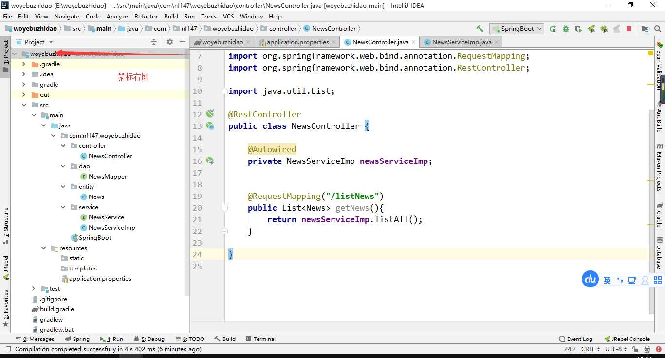Collapse the woyebuzhidao project root
Image resolution: width=665 pixels, height=358 pixels.
pos(15,54)
